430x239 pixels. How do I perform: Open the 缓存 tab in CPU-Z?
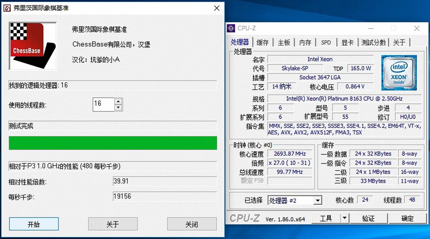[262, 42]
